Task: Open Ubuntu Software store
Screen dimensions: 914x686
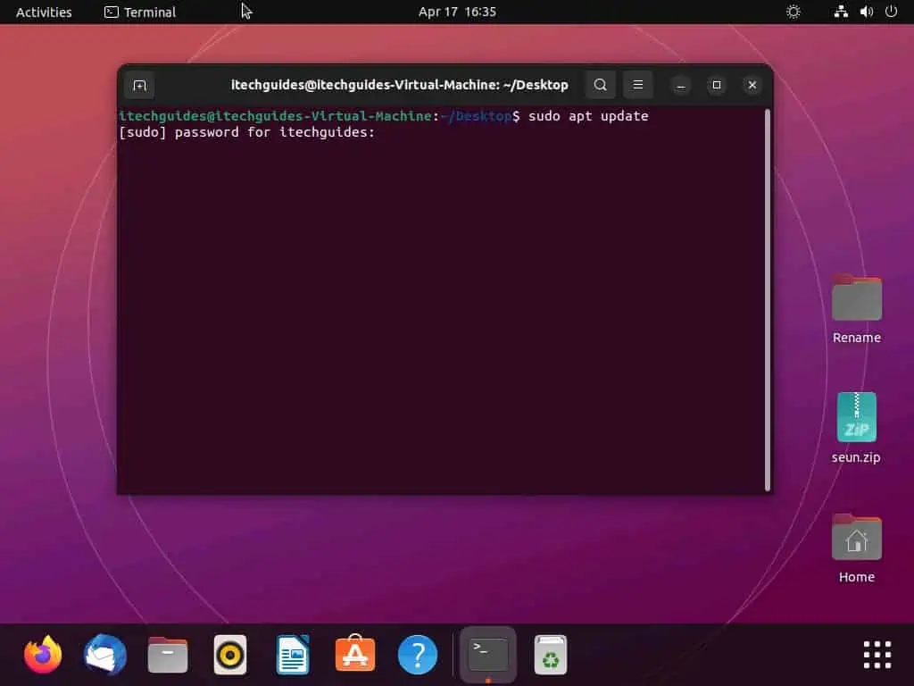Action: (x=355, y=655)
